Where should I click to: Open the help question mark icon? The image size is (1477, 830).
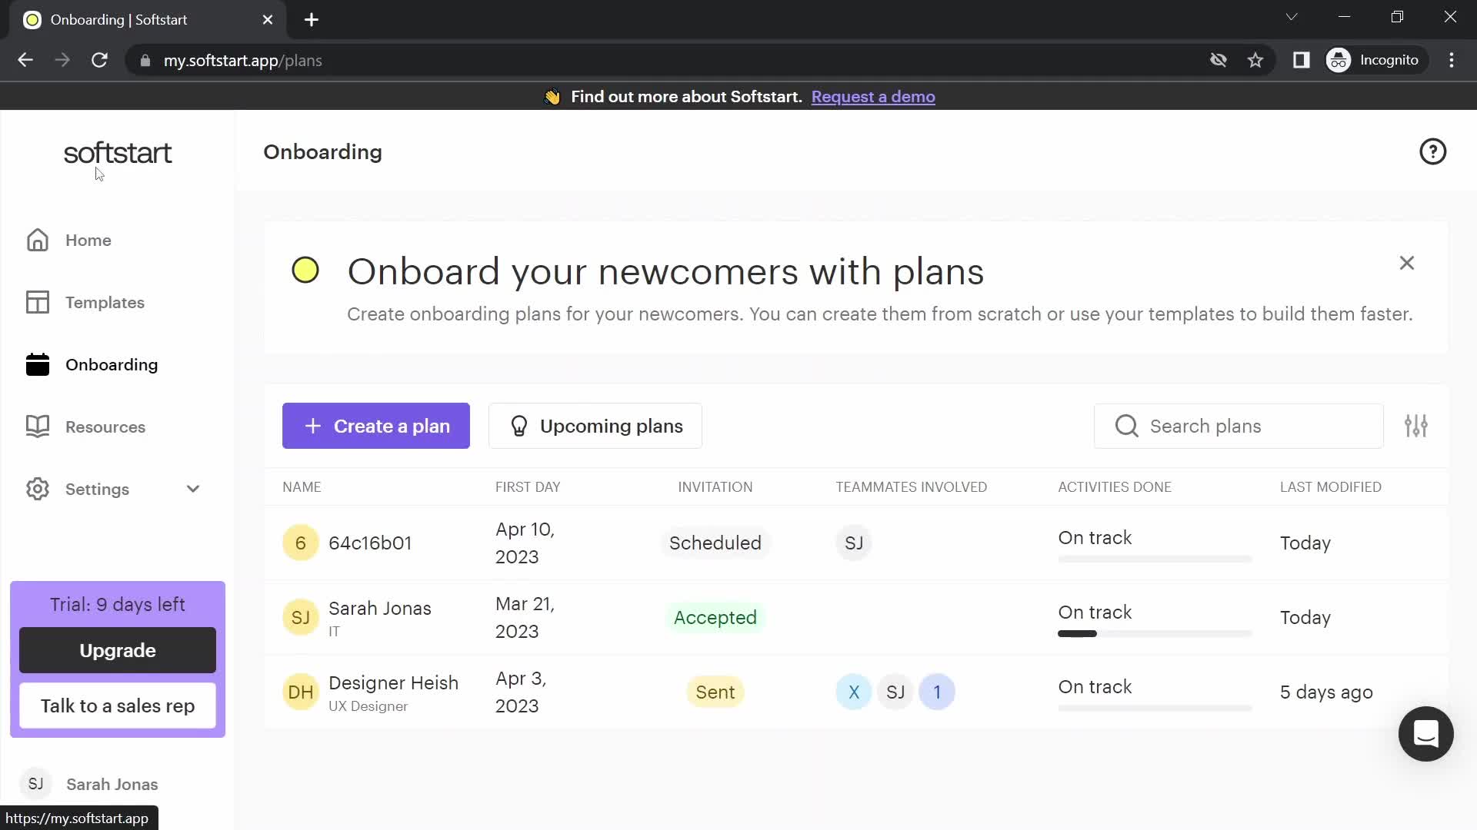pyautogui.click(x=1432, y=152)
